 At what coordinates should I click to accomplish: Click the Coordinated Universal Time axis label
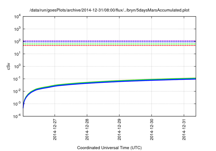109,148
